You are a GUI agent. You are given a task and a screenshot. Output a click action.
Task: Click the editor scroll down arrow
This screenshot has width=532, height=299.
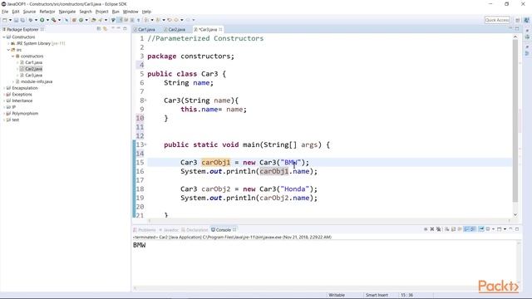coord(515,214)
